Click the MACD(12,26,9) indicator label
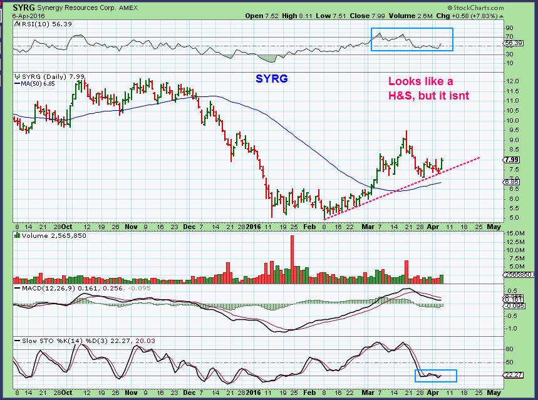The width and height of the screenshot is (538, 400). (48, 288)
